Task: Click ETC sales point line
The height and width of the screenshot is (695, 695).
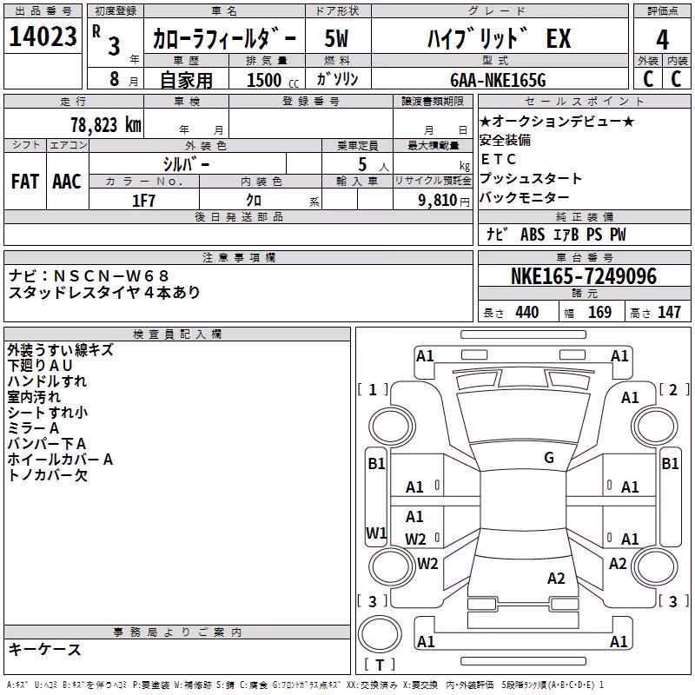Action: click(499, 159)
